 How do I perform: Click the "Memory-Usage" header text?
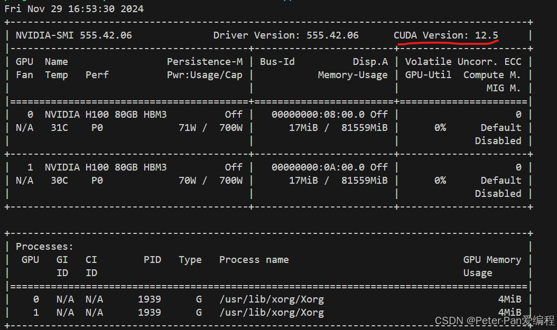pyautogui.click(x=352, y=75)
